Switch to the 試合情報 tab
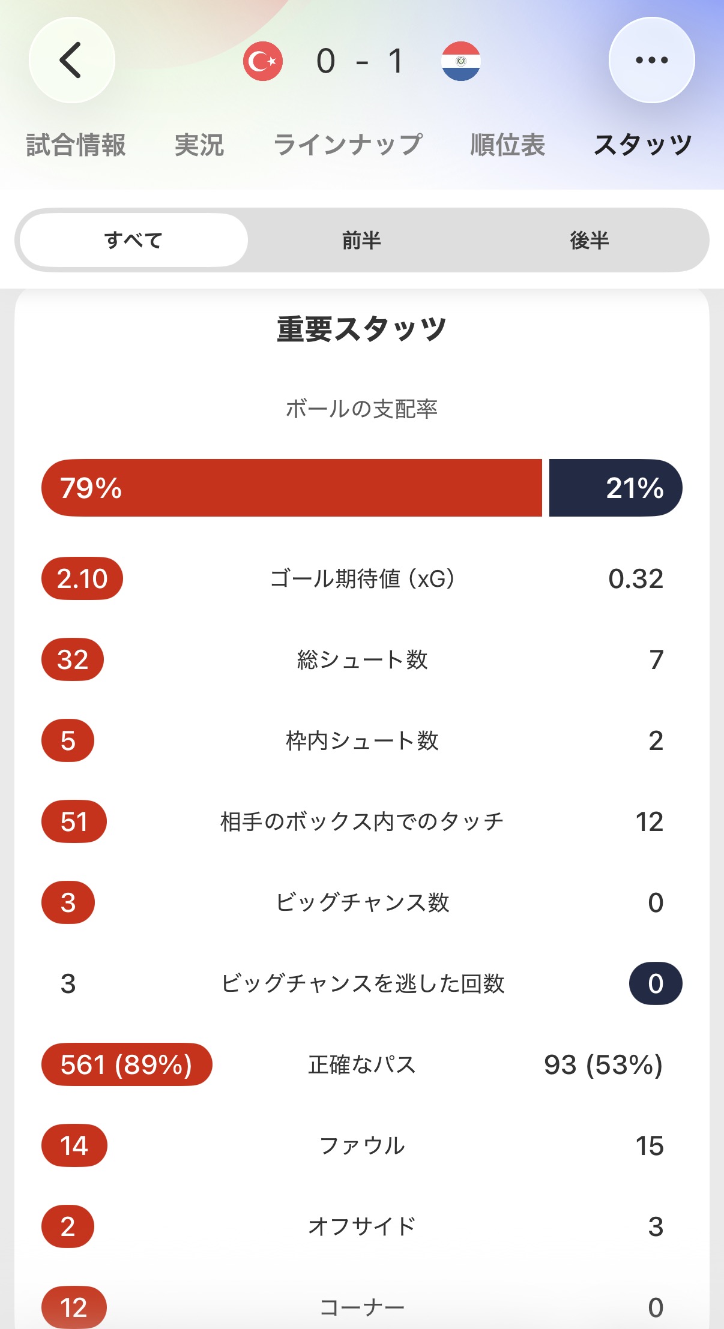 (76, 145)
